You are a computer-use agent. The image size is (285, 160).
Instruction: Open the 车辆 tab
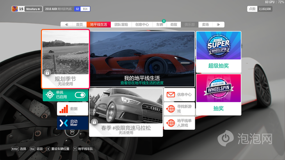point(160,25)
